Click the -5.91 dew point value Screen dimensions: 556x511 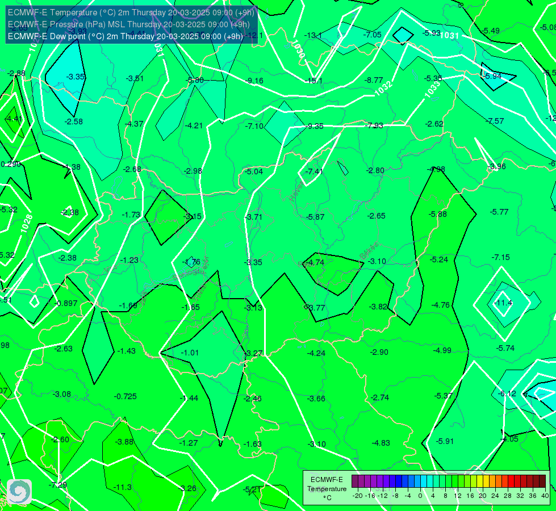pos(445,442)
